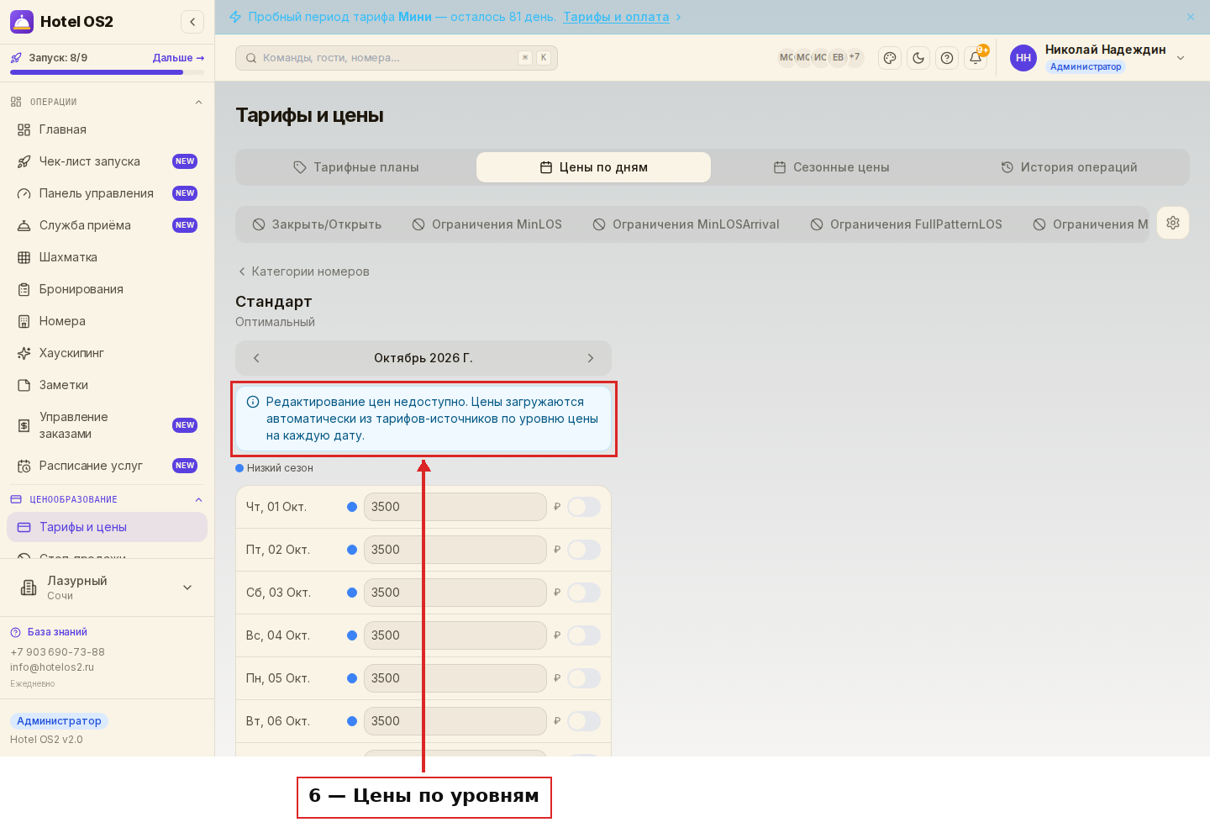The width and height of the screenshot is (1210, 838).
Task: Select Ограничения FullPatternLOS tab
Action: [x=907, y=224]
